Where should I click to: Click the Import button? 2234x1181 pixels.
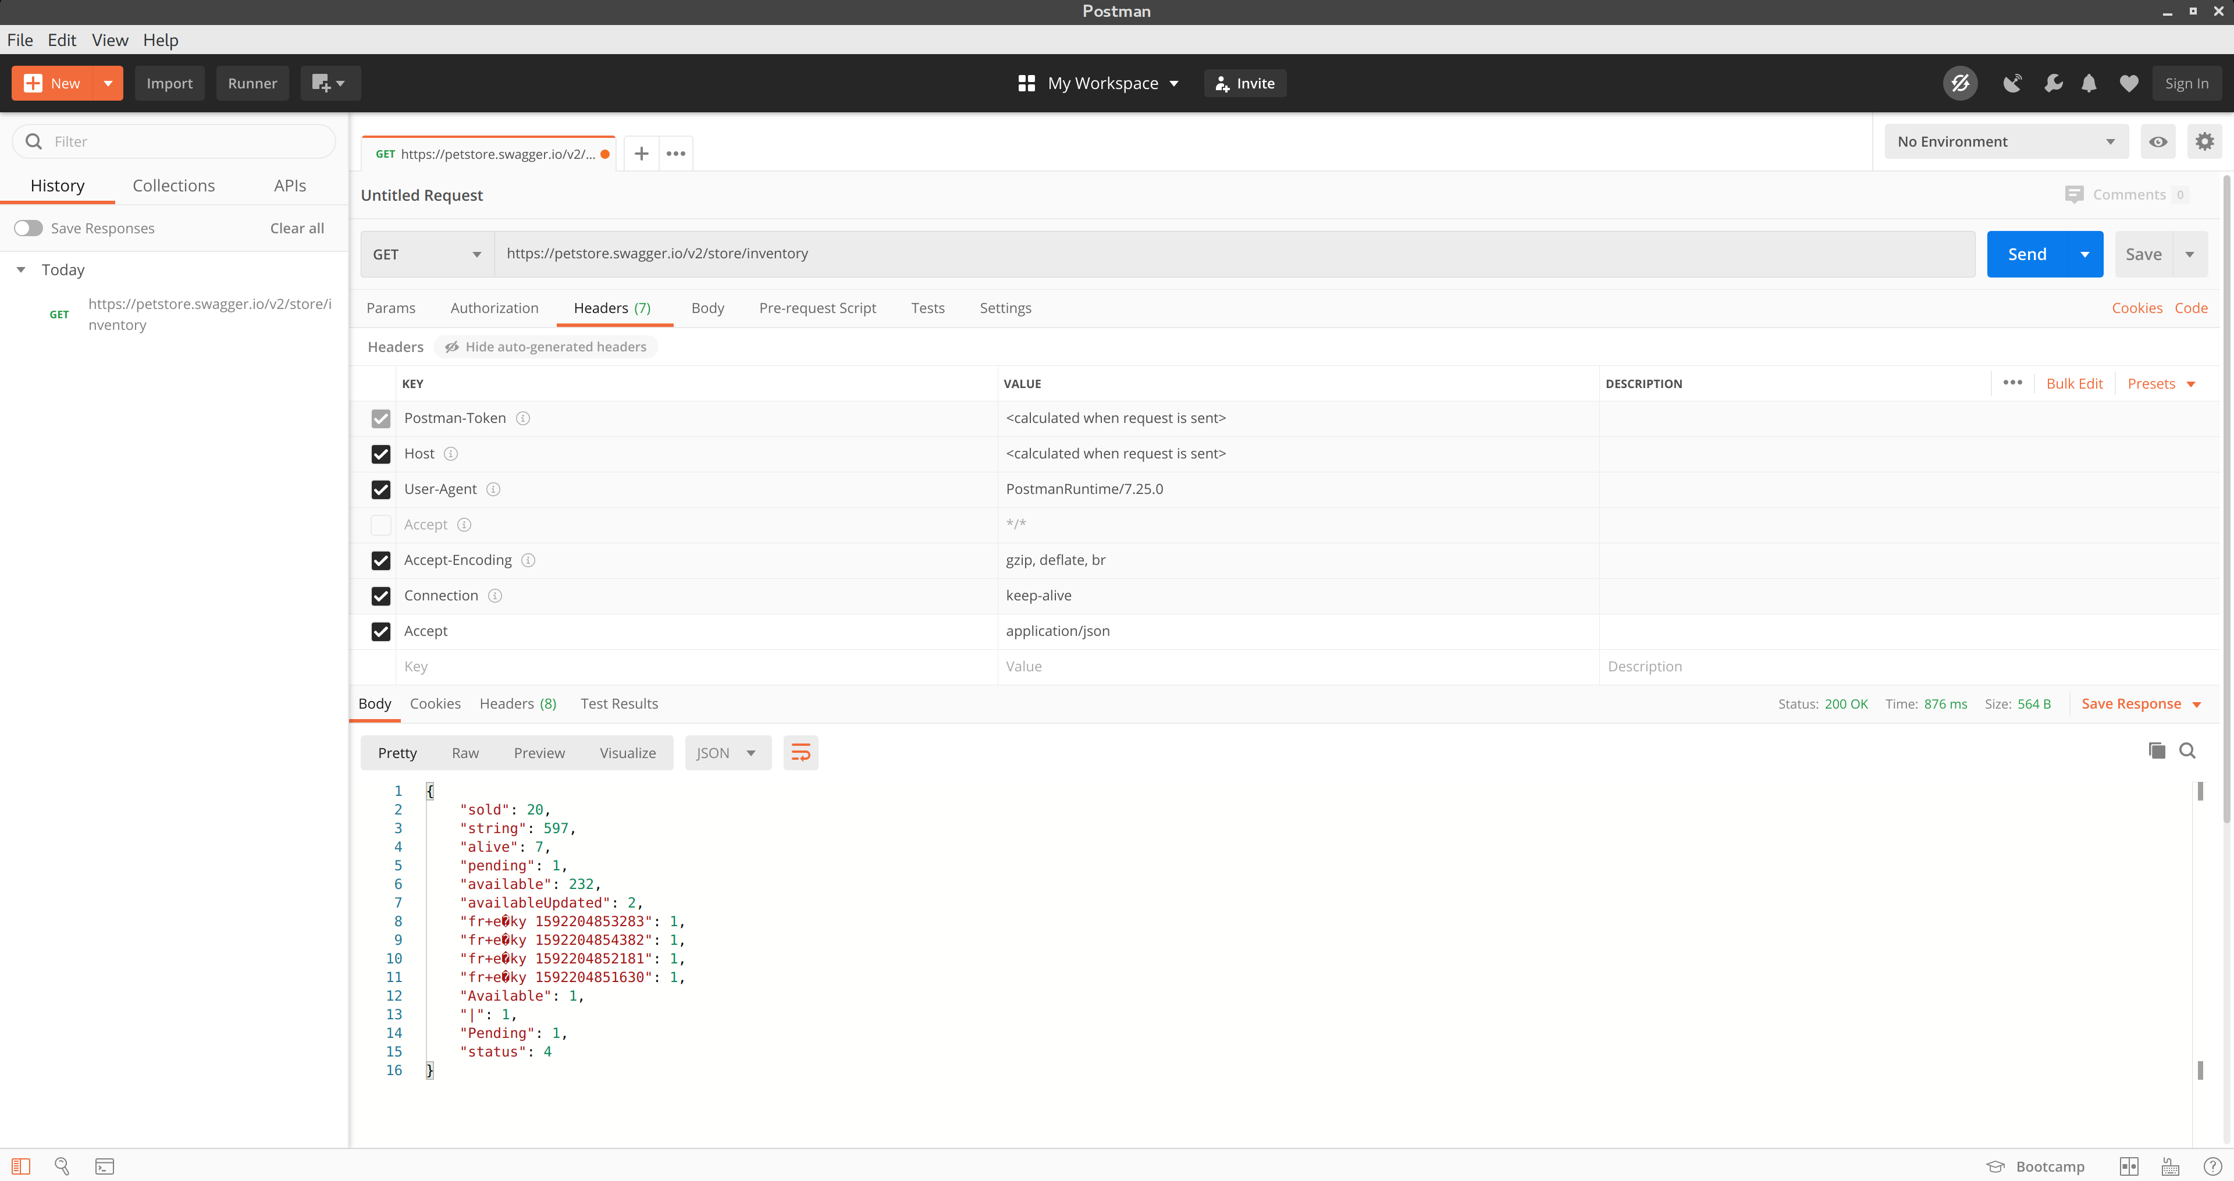tap(169, 83)
